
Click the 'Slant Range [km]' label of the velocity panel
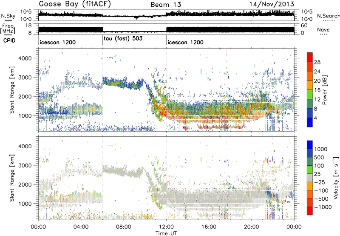tap(12, 178)
